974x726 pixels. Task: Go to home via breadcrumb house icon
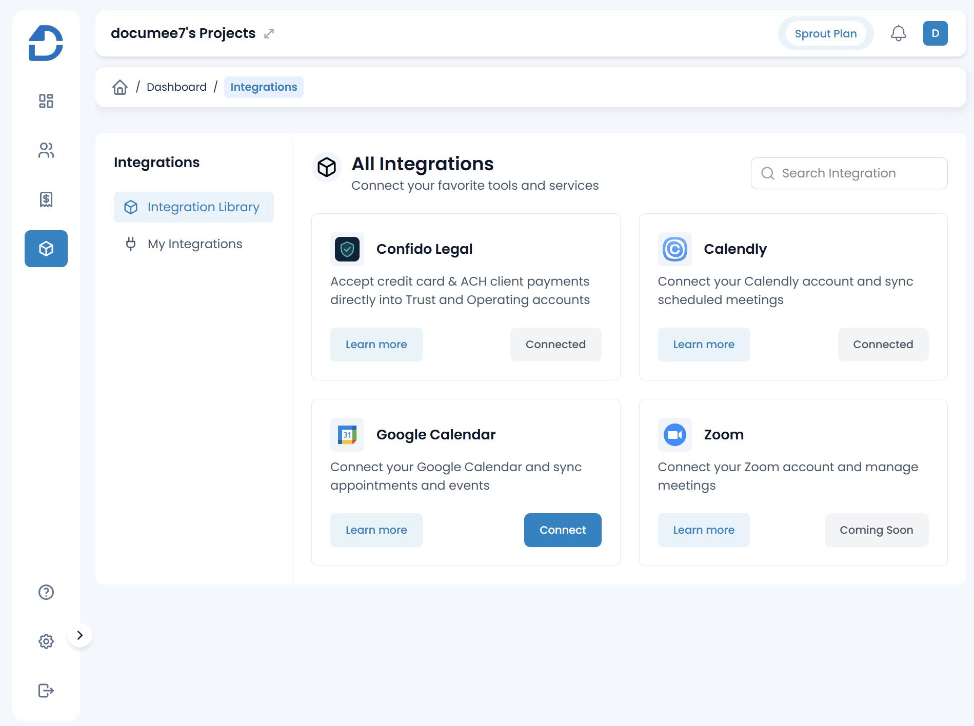(x=120, y=87)
